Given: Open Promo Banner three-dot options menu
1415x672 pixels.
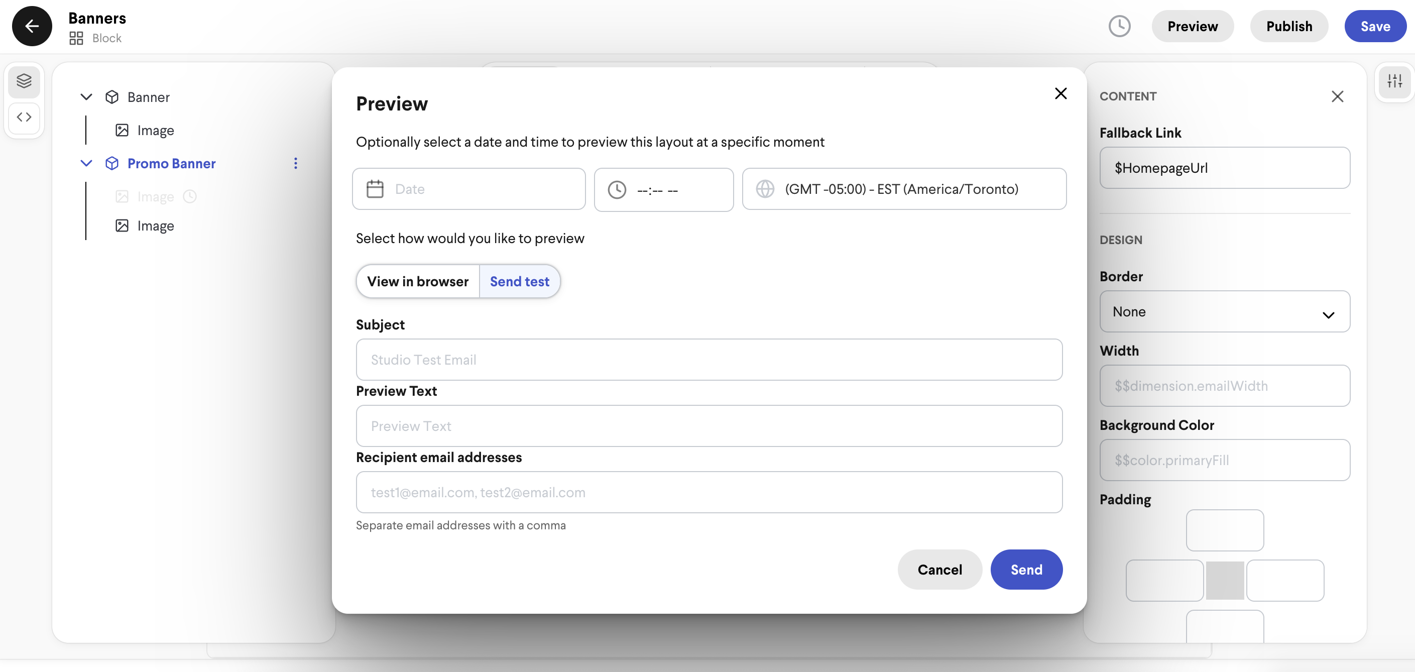Looking at the screenshot, I should click(x=296, y=163).
